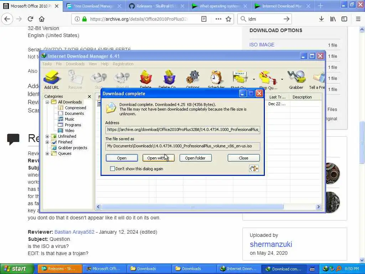Click Stop toolbar icon in IDM
The height and width of the screenshot is (274, 365).
click(99, 79)
